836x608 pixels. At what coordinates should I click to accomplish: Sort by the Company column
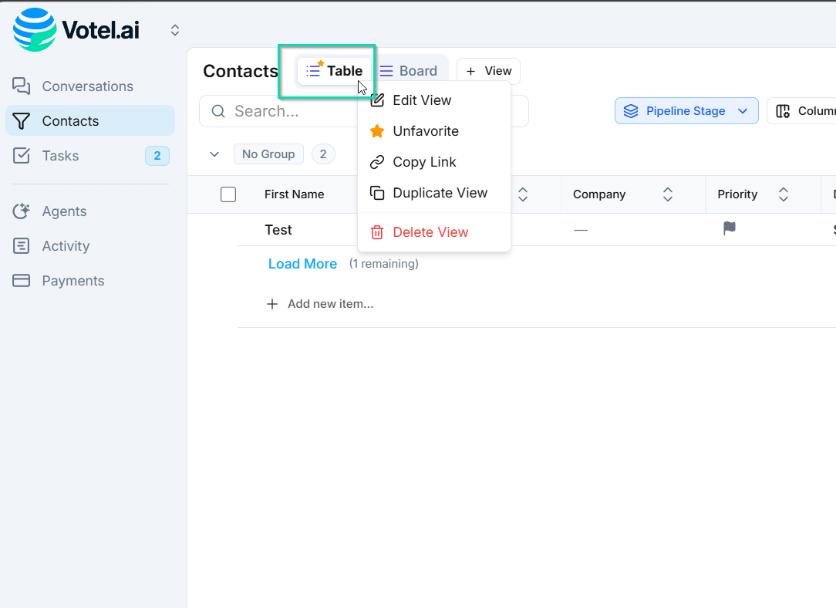(x=668, y=194)
